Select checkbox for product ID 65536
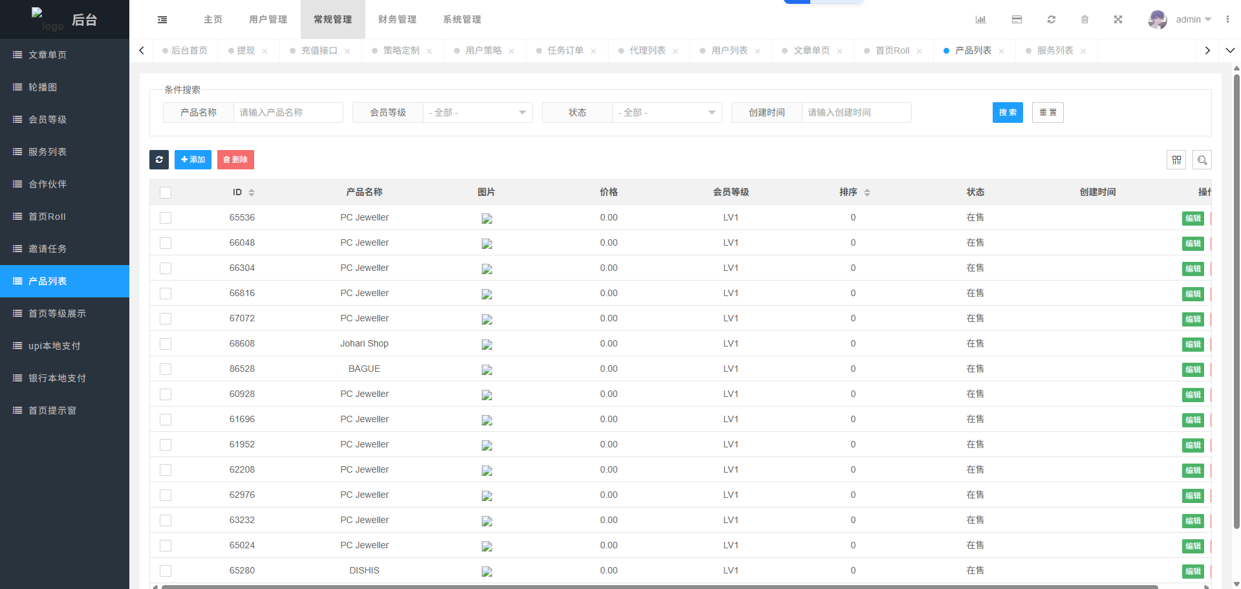Viewport: 1241px width, 589px height. click(166, 218)
